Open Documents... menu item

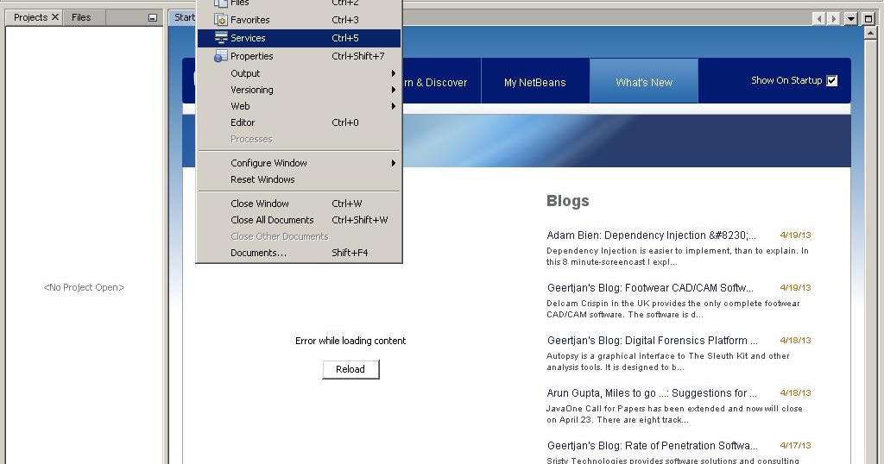point(299,253)
